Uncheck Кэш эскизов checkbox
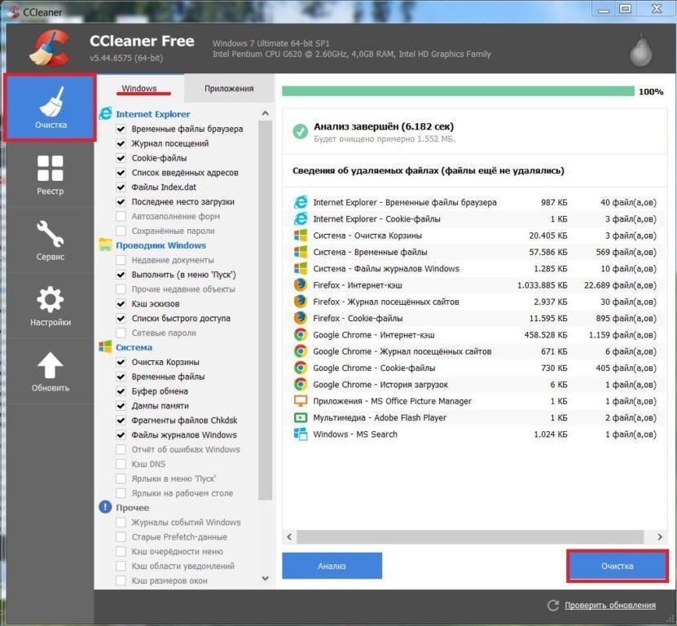This screenshot has height=626, width=677. [x=121, y=304]
